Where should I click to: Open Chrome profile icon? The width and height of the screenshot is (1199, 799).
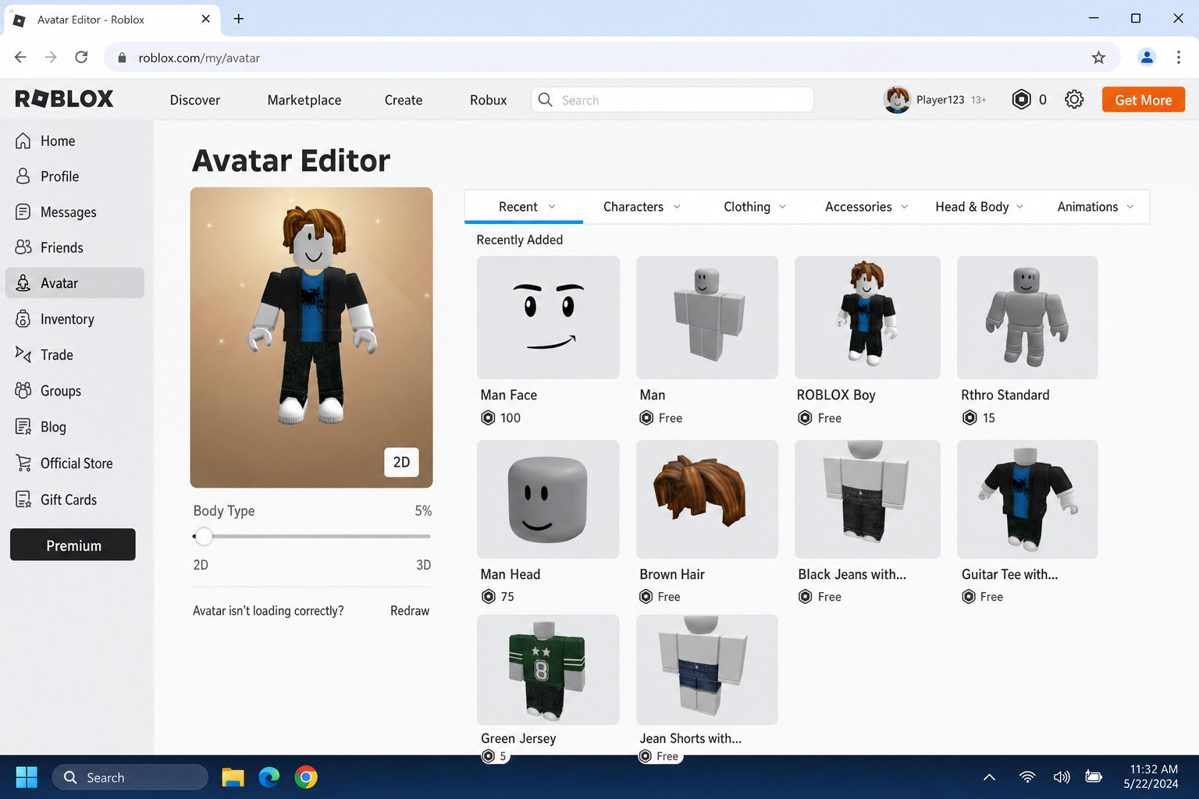(1147, 57)
